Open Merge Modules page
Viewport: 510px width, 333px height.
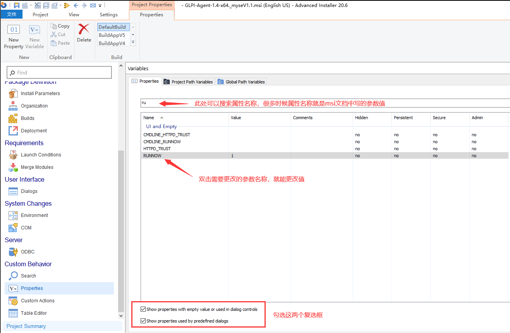(37, 167)
